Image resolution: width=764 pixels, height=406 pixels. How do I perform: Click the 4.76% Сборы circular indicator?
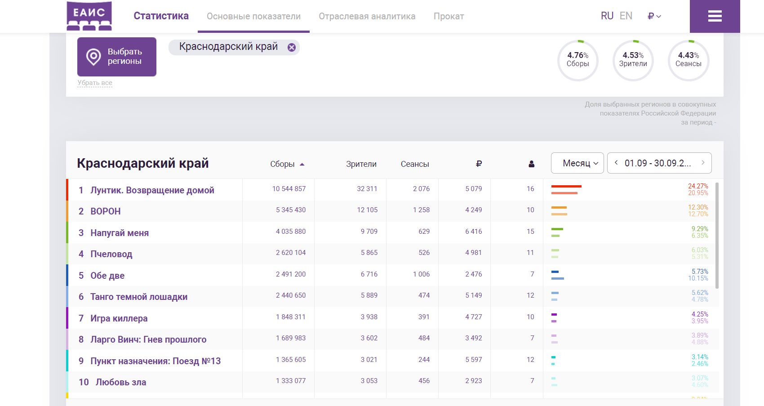coord(577,60)
